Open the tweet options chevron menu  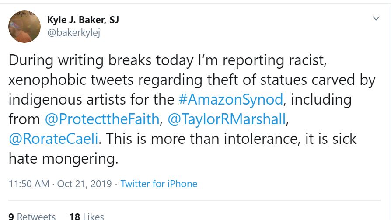pyautogui.click(x=376, y=19)
